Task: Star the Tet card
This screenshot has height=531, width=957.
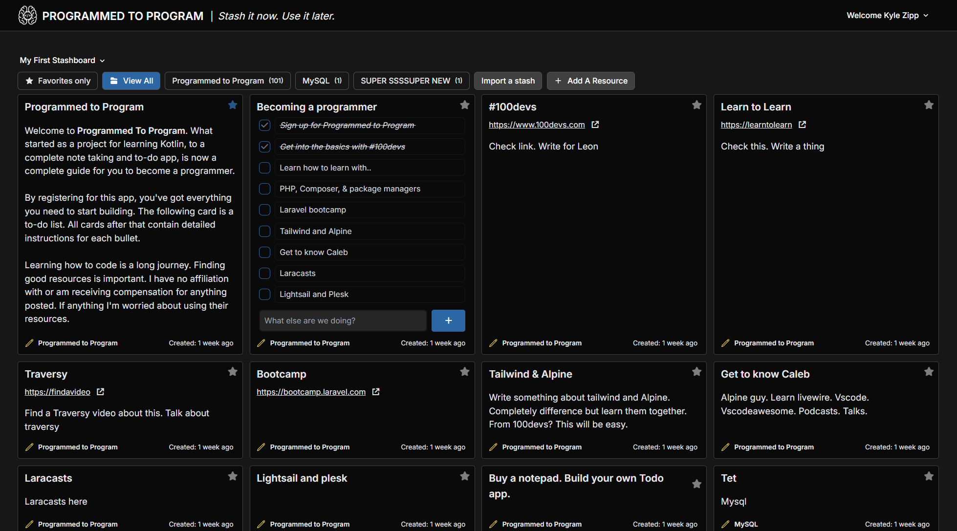Action: [929, 476]
